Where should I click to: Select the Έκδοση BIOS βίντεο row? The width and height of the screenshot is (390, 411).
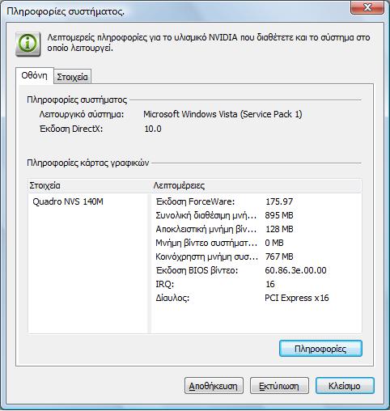[x=256, y=270]
